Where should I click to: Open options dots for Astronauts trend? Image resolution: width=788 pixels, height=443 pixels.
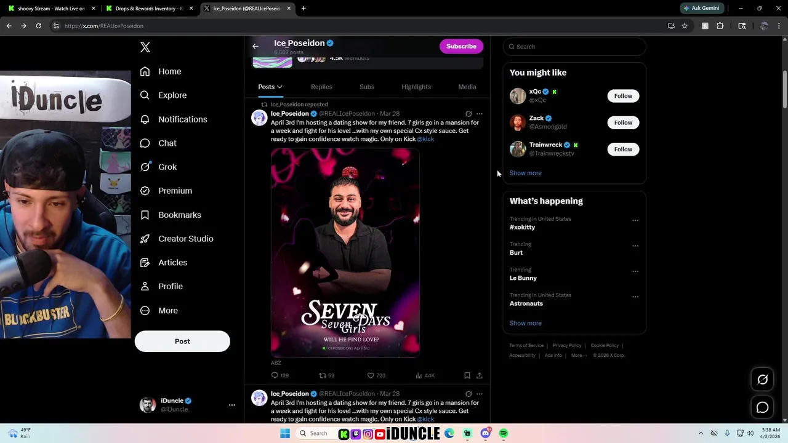click(x=635, y=297)
